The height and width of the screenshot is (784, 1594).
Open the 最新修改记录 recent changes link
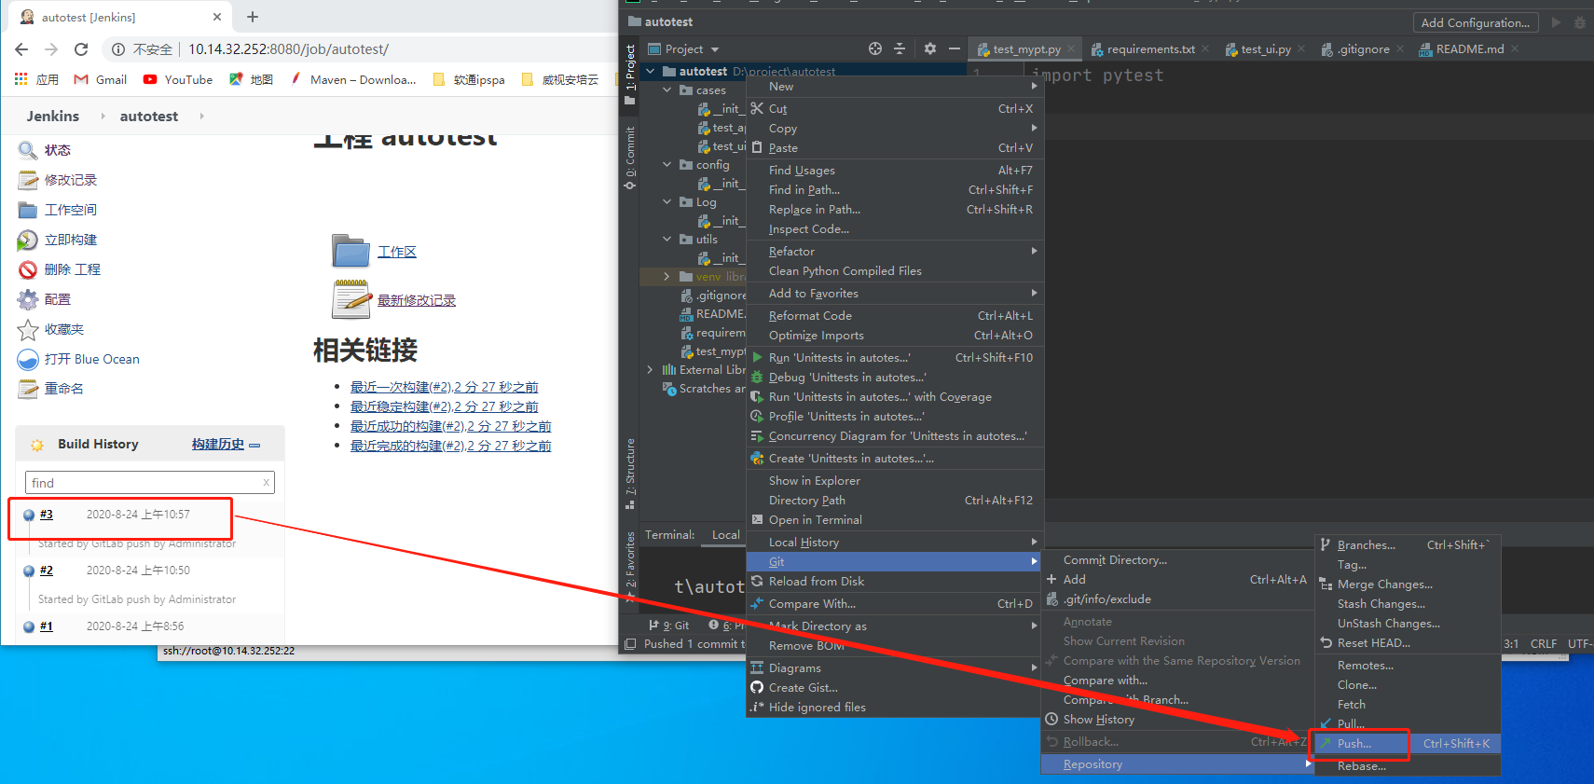(x=417, y=300)
